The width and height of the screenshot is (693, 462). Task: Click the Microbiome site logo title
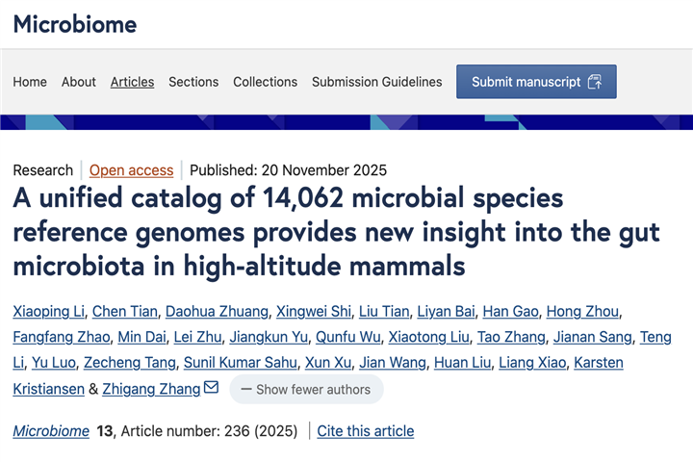(x=75, y=24)
